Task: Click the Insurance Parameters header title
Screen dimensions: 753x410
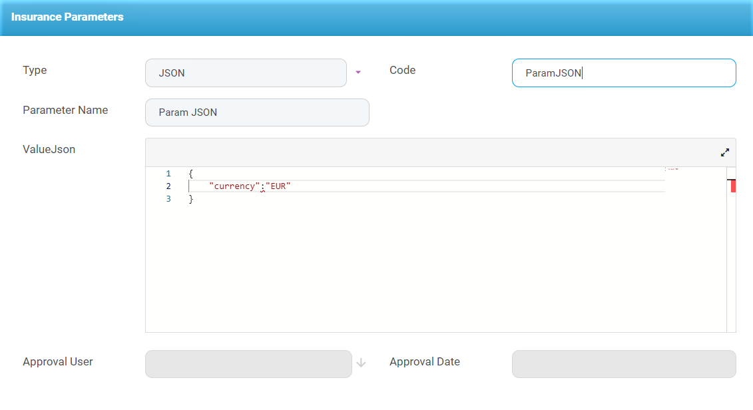Action: coord(67,17)
